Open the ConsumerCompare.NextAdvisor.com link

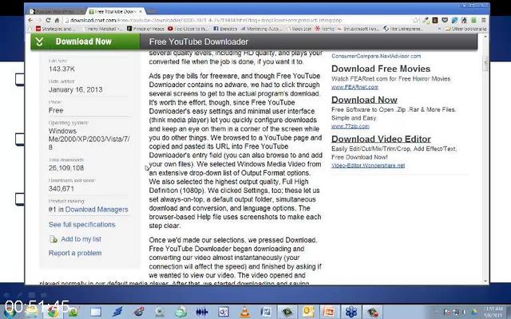(376, 56)
